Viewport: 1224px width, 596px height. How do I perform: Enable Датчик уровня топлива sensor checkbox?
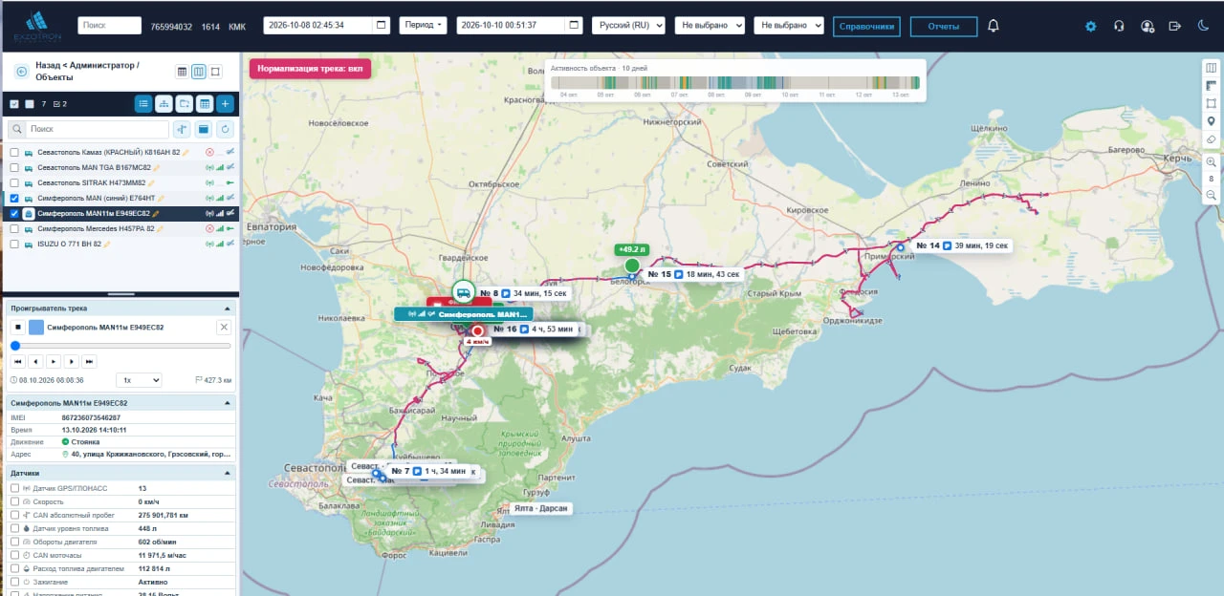[14, 528]
